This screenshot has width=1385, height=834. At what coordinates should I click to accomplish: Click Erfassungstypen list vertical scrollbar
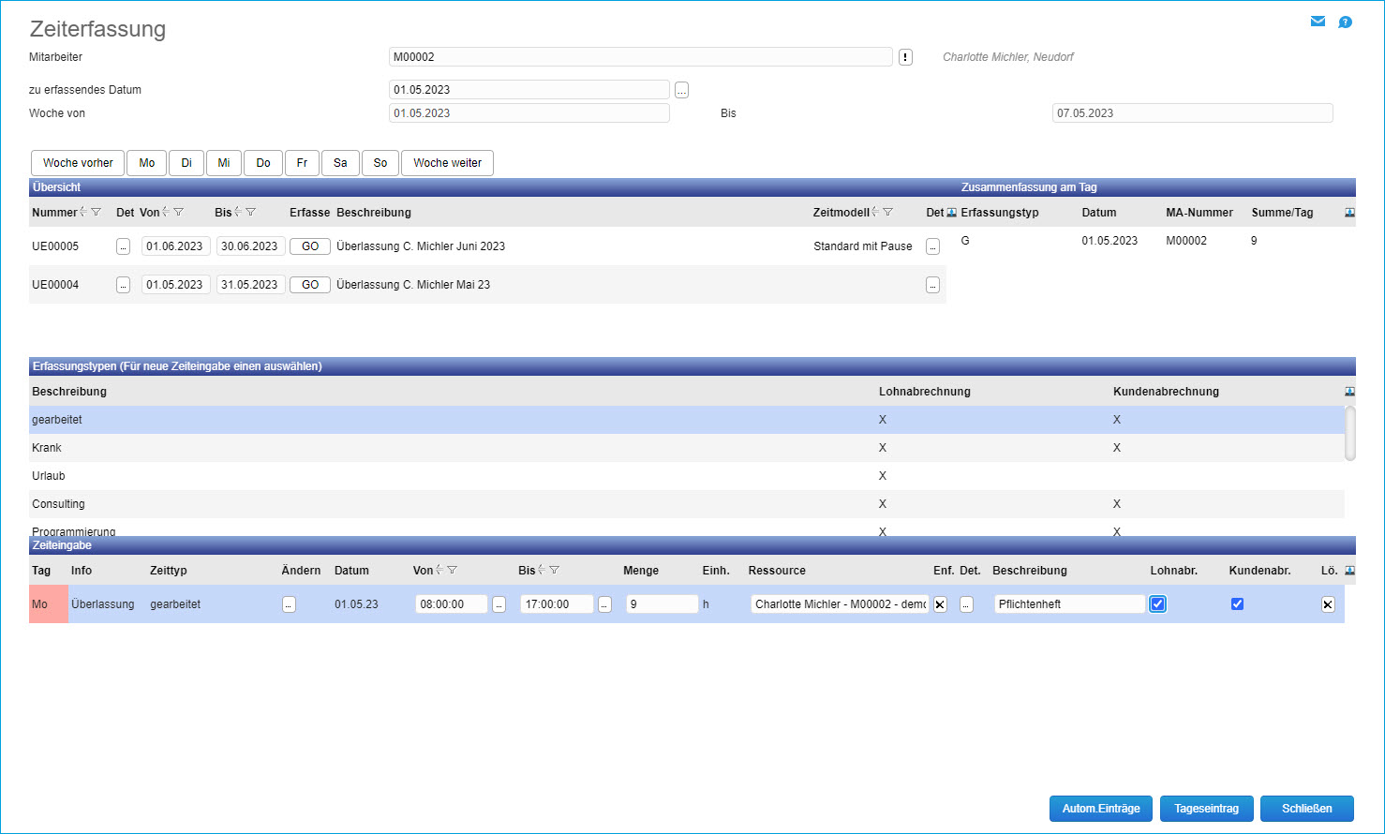tap(1350, 433)
